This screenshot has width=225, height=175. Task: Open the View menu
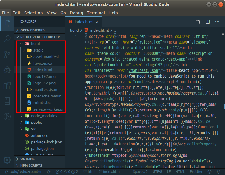51,13
